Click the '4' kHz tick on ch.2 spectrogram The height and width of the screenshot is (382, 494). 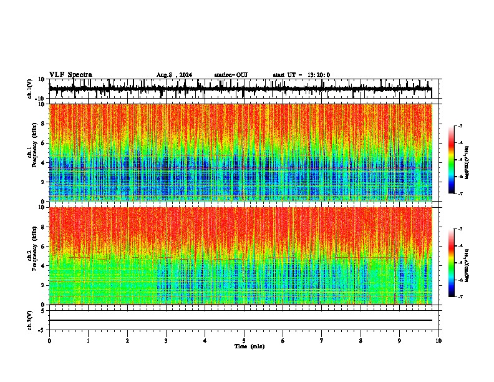pyautogui.click(x=44, y=266)
